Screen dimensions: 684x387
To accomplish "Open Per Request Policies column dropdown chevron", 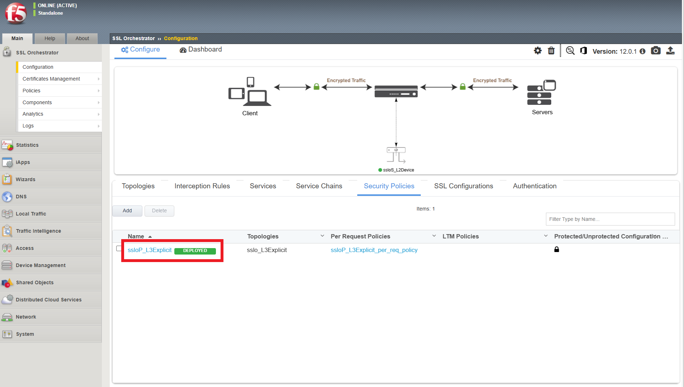I will [x=434, y=236].
